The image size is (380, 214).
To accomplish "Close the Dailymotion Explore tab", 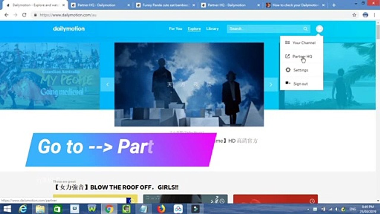I will (x=63, y=5).
